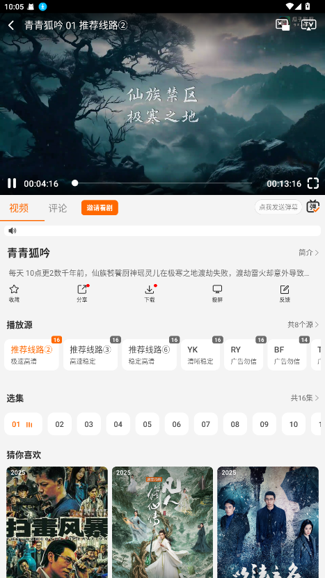Tap the share icon
The height and width of the screenshot is (578, 325).
82,293
